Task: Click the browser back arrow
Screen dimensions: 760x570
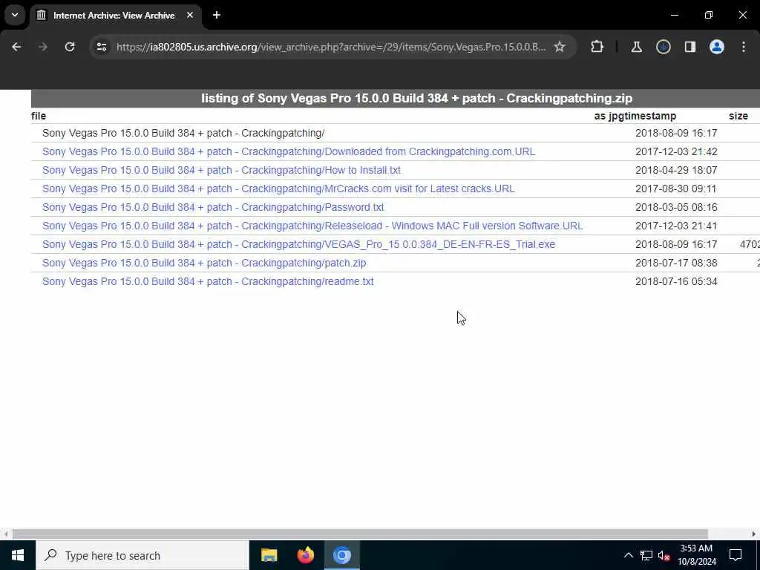Action: point(16,47)
